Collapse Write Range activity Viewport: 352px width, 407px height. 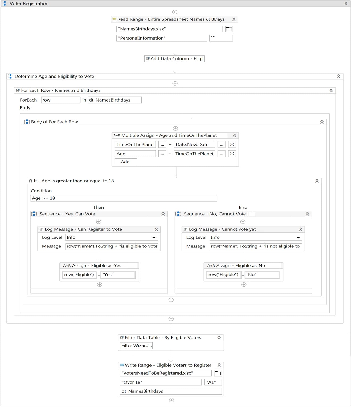click(219, 366)
